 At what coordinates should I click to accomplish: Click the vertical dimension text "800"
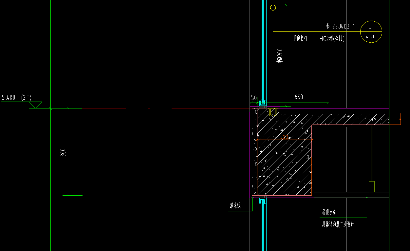[x=64, y=152]
